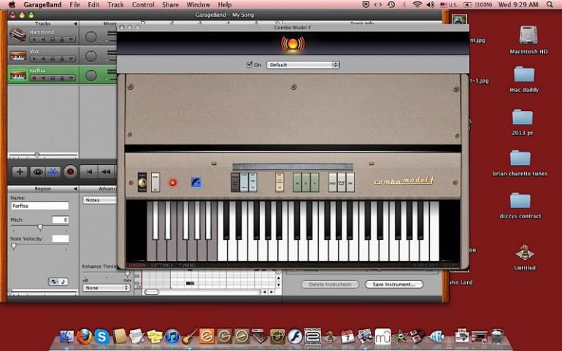
Task: Click the Hammond track pan knob
Action: point(91,36)
